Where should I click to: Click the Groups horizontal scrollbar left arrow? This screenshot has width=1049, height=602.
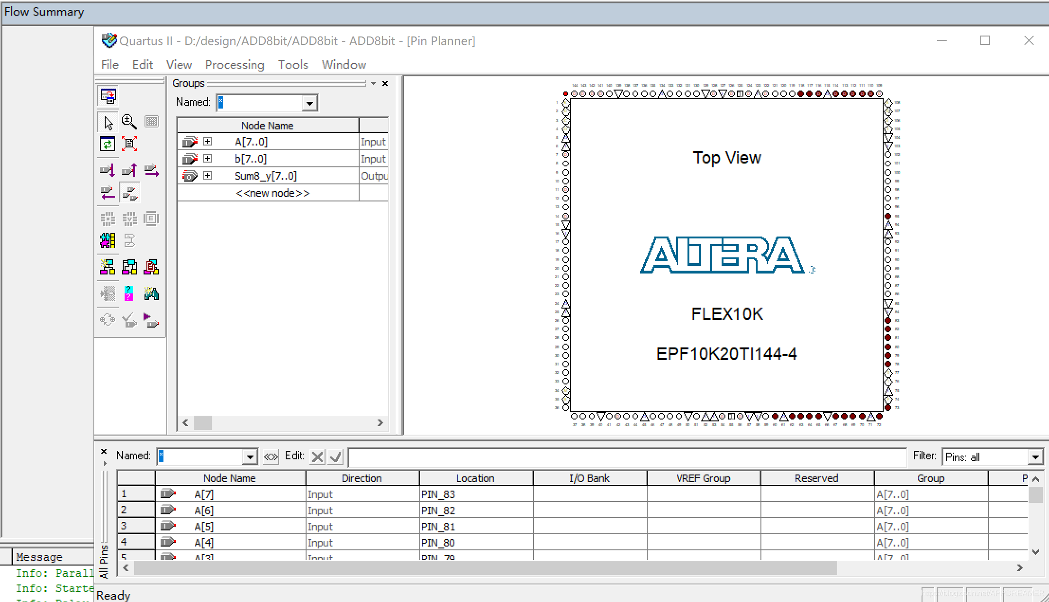186,422
